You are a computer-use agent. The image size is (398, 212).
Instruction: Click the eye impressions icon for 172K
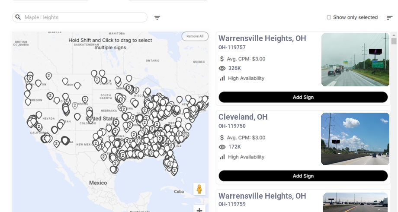pyautogui.click(x=222, y=147)
